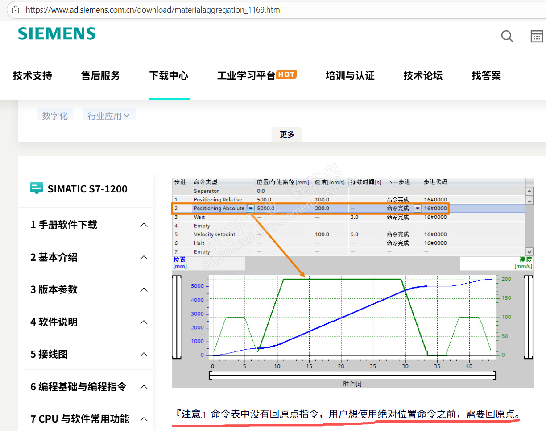Image resolution: width=546 pixels, height=431 pixels.
Task: Open 3 版本参数 in the sidebar
Action: tap(54, 289)
